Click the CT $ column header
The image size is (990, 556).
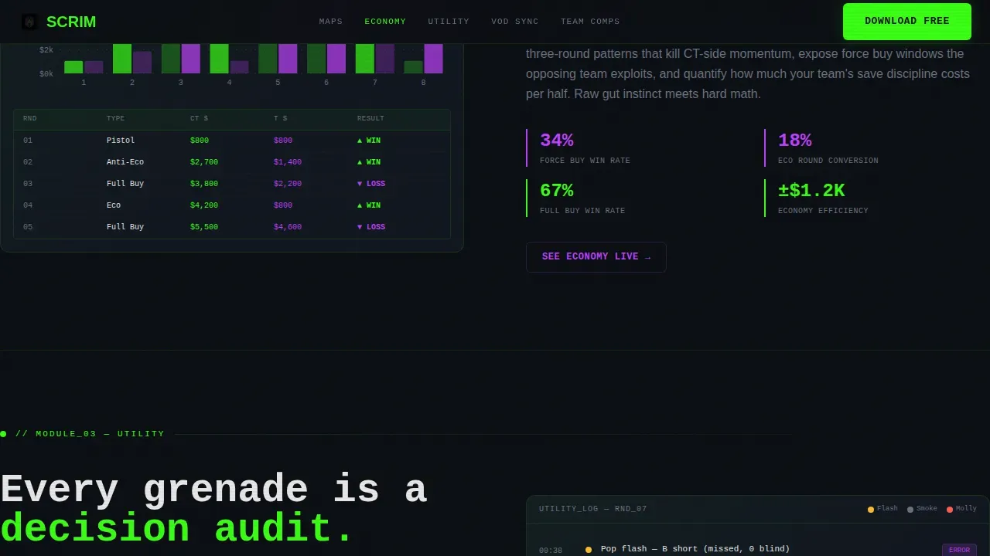point(199,119)
